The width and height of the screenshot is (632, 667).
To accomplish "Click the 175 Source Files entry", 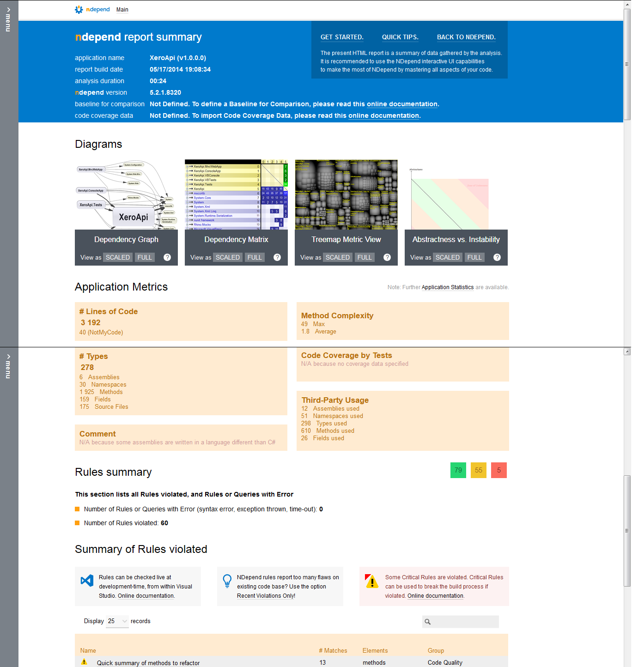I will tap(104, 406).
